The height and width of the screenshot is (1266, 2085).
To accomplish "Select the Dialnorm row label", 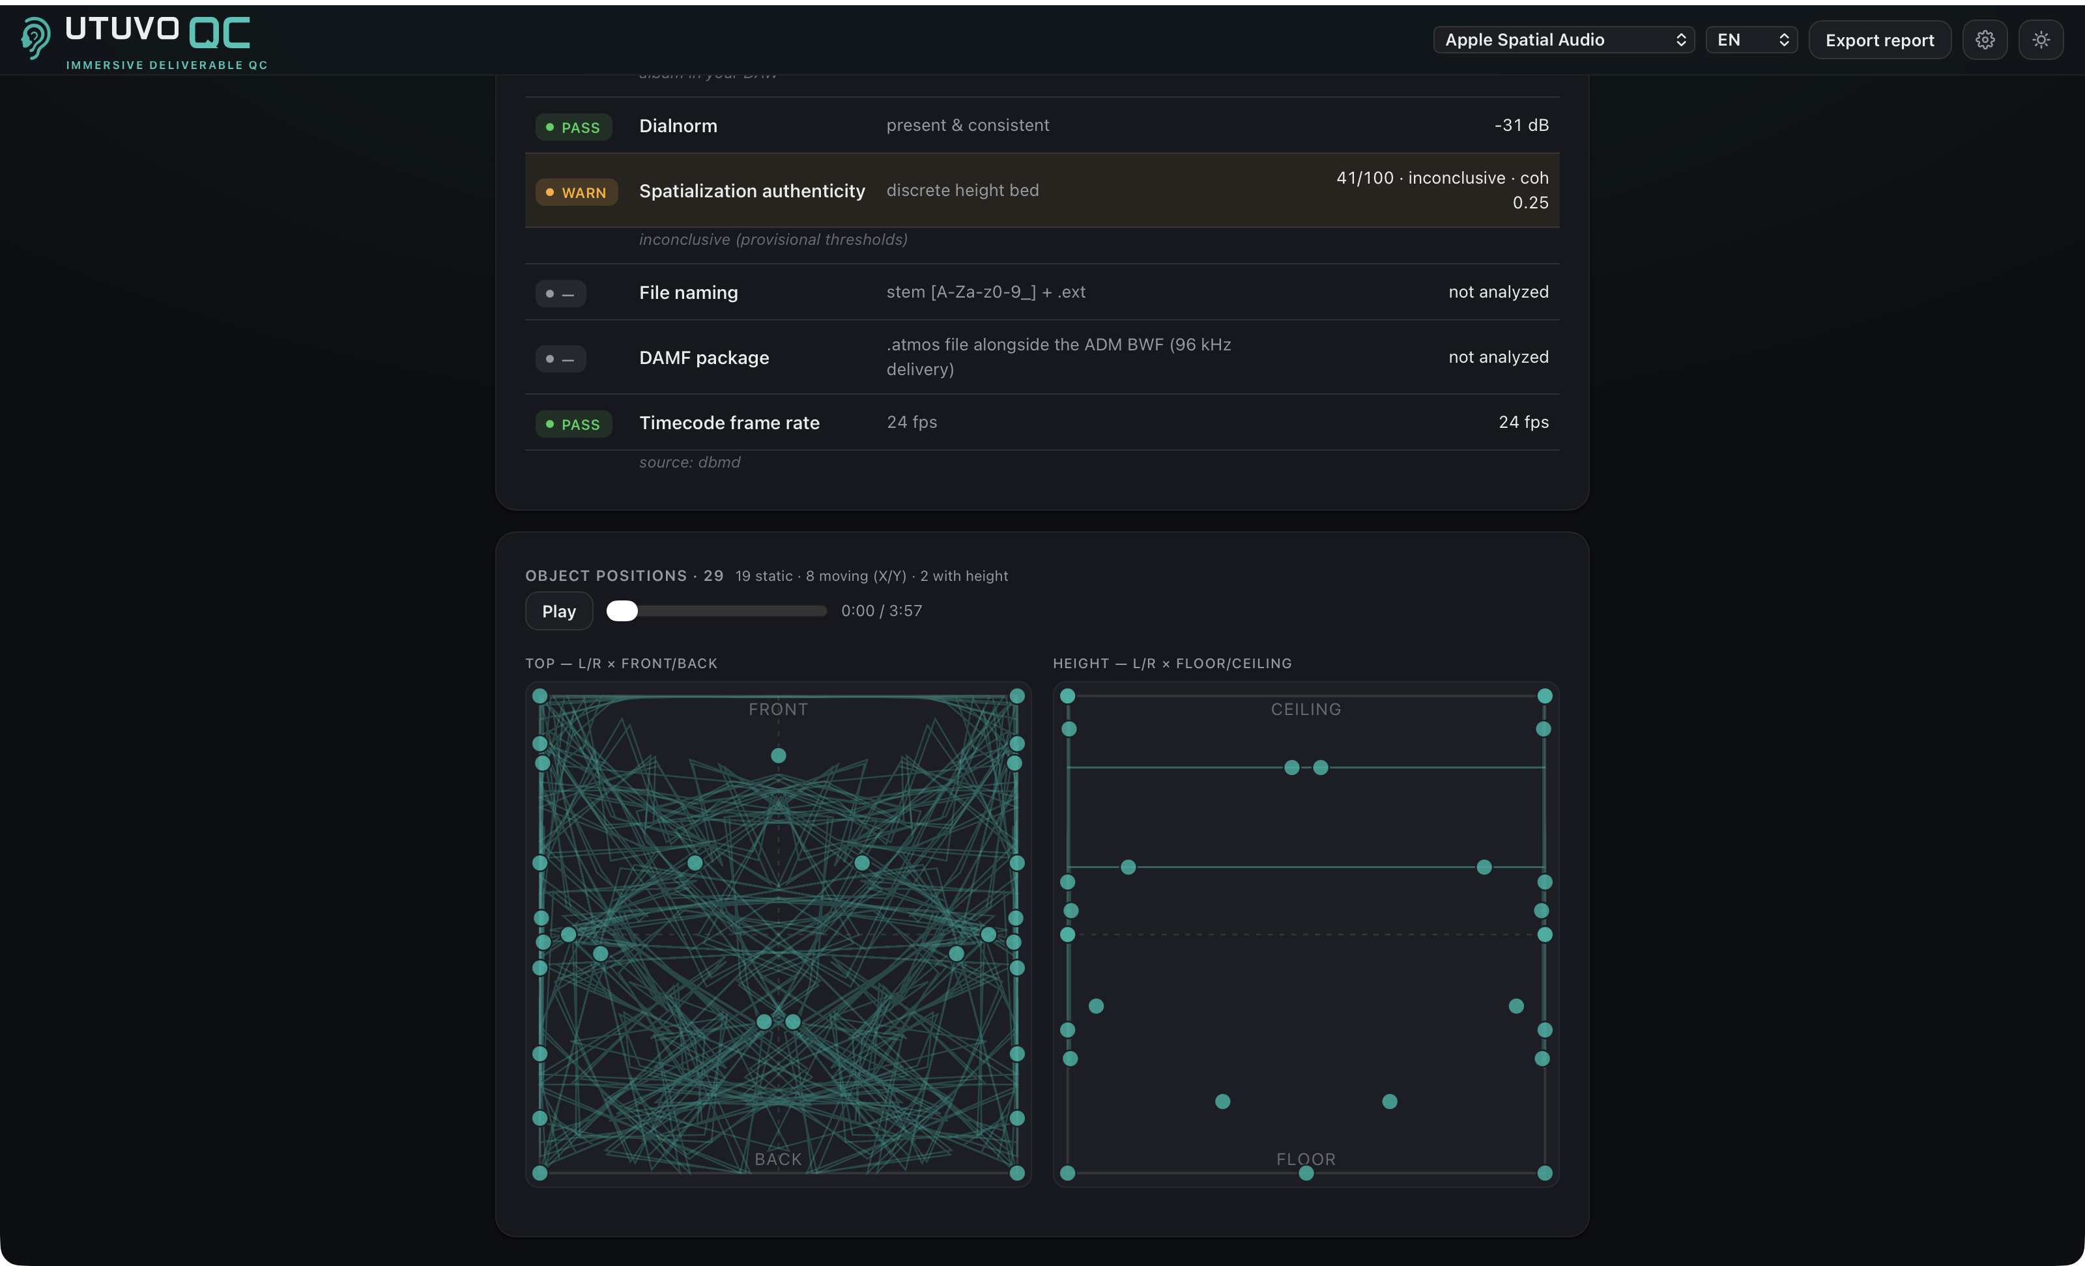I will (x=678, y=126).
